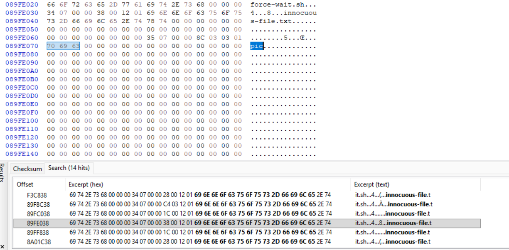Click the row offset label 089FE070

[x=22, y=46]
